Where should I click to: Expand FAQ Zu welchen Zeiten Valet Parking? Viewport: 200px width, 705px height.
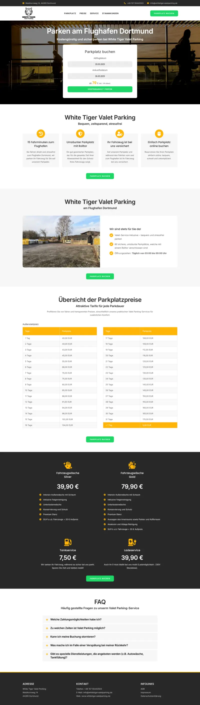pyautogui.click(x=100, y=628)
